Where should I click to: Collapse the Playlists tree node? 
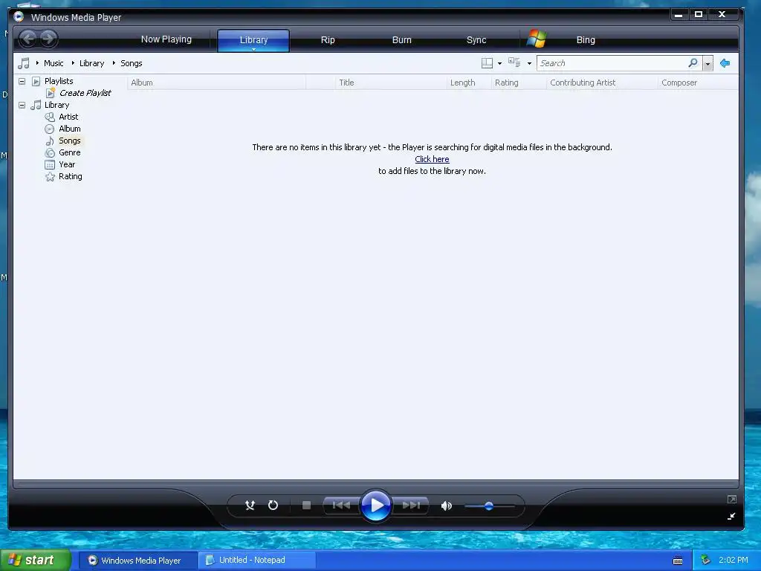coord(22,81)
